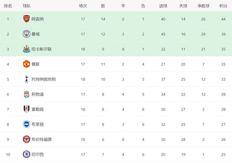Select the 排名 column header
Screen dimensions: 232x163
(x=8, y=6)
